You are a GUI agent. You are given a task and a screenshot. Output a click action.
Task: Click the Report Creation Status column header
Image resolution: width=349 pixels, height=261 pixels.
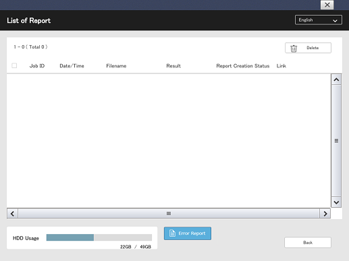pos(243,66)
